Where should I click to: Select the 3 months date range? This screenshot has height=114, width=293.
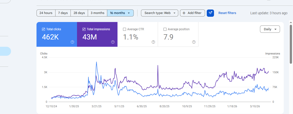97,13
